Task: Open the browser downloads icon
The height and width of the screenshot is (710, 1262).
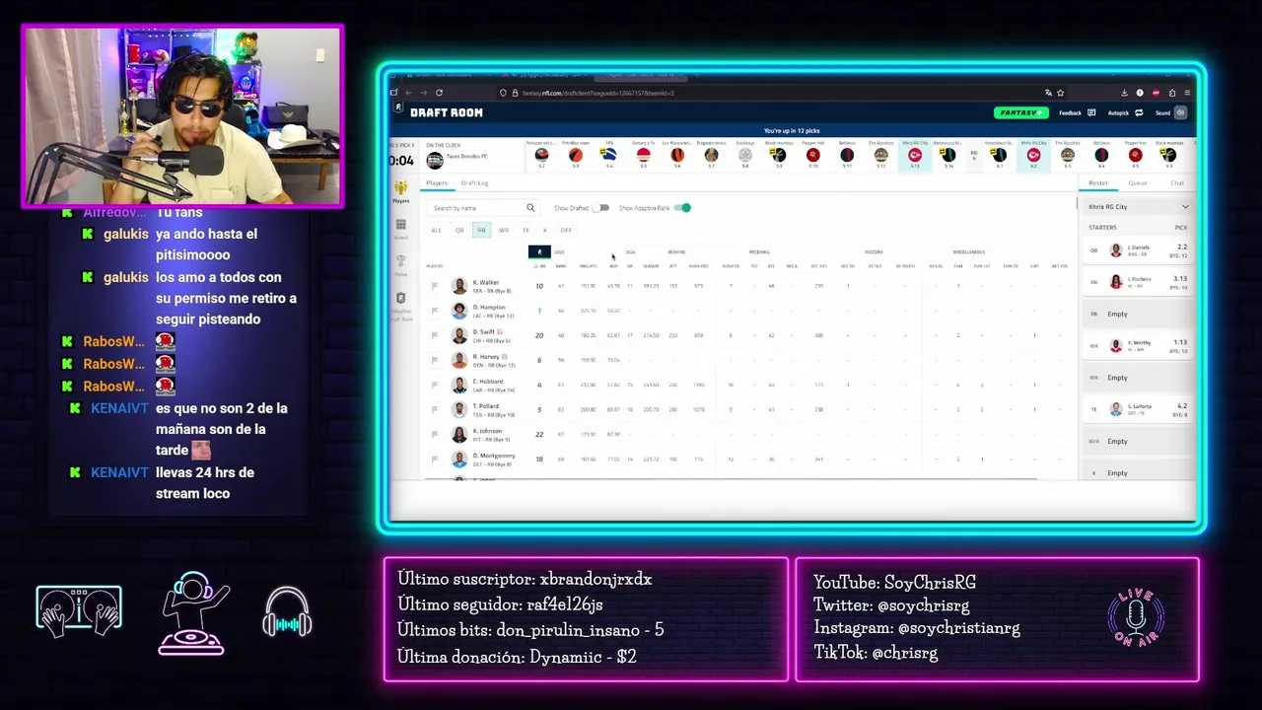Action: 1124,93
